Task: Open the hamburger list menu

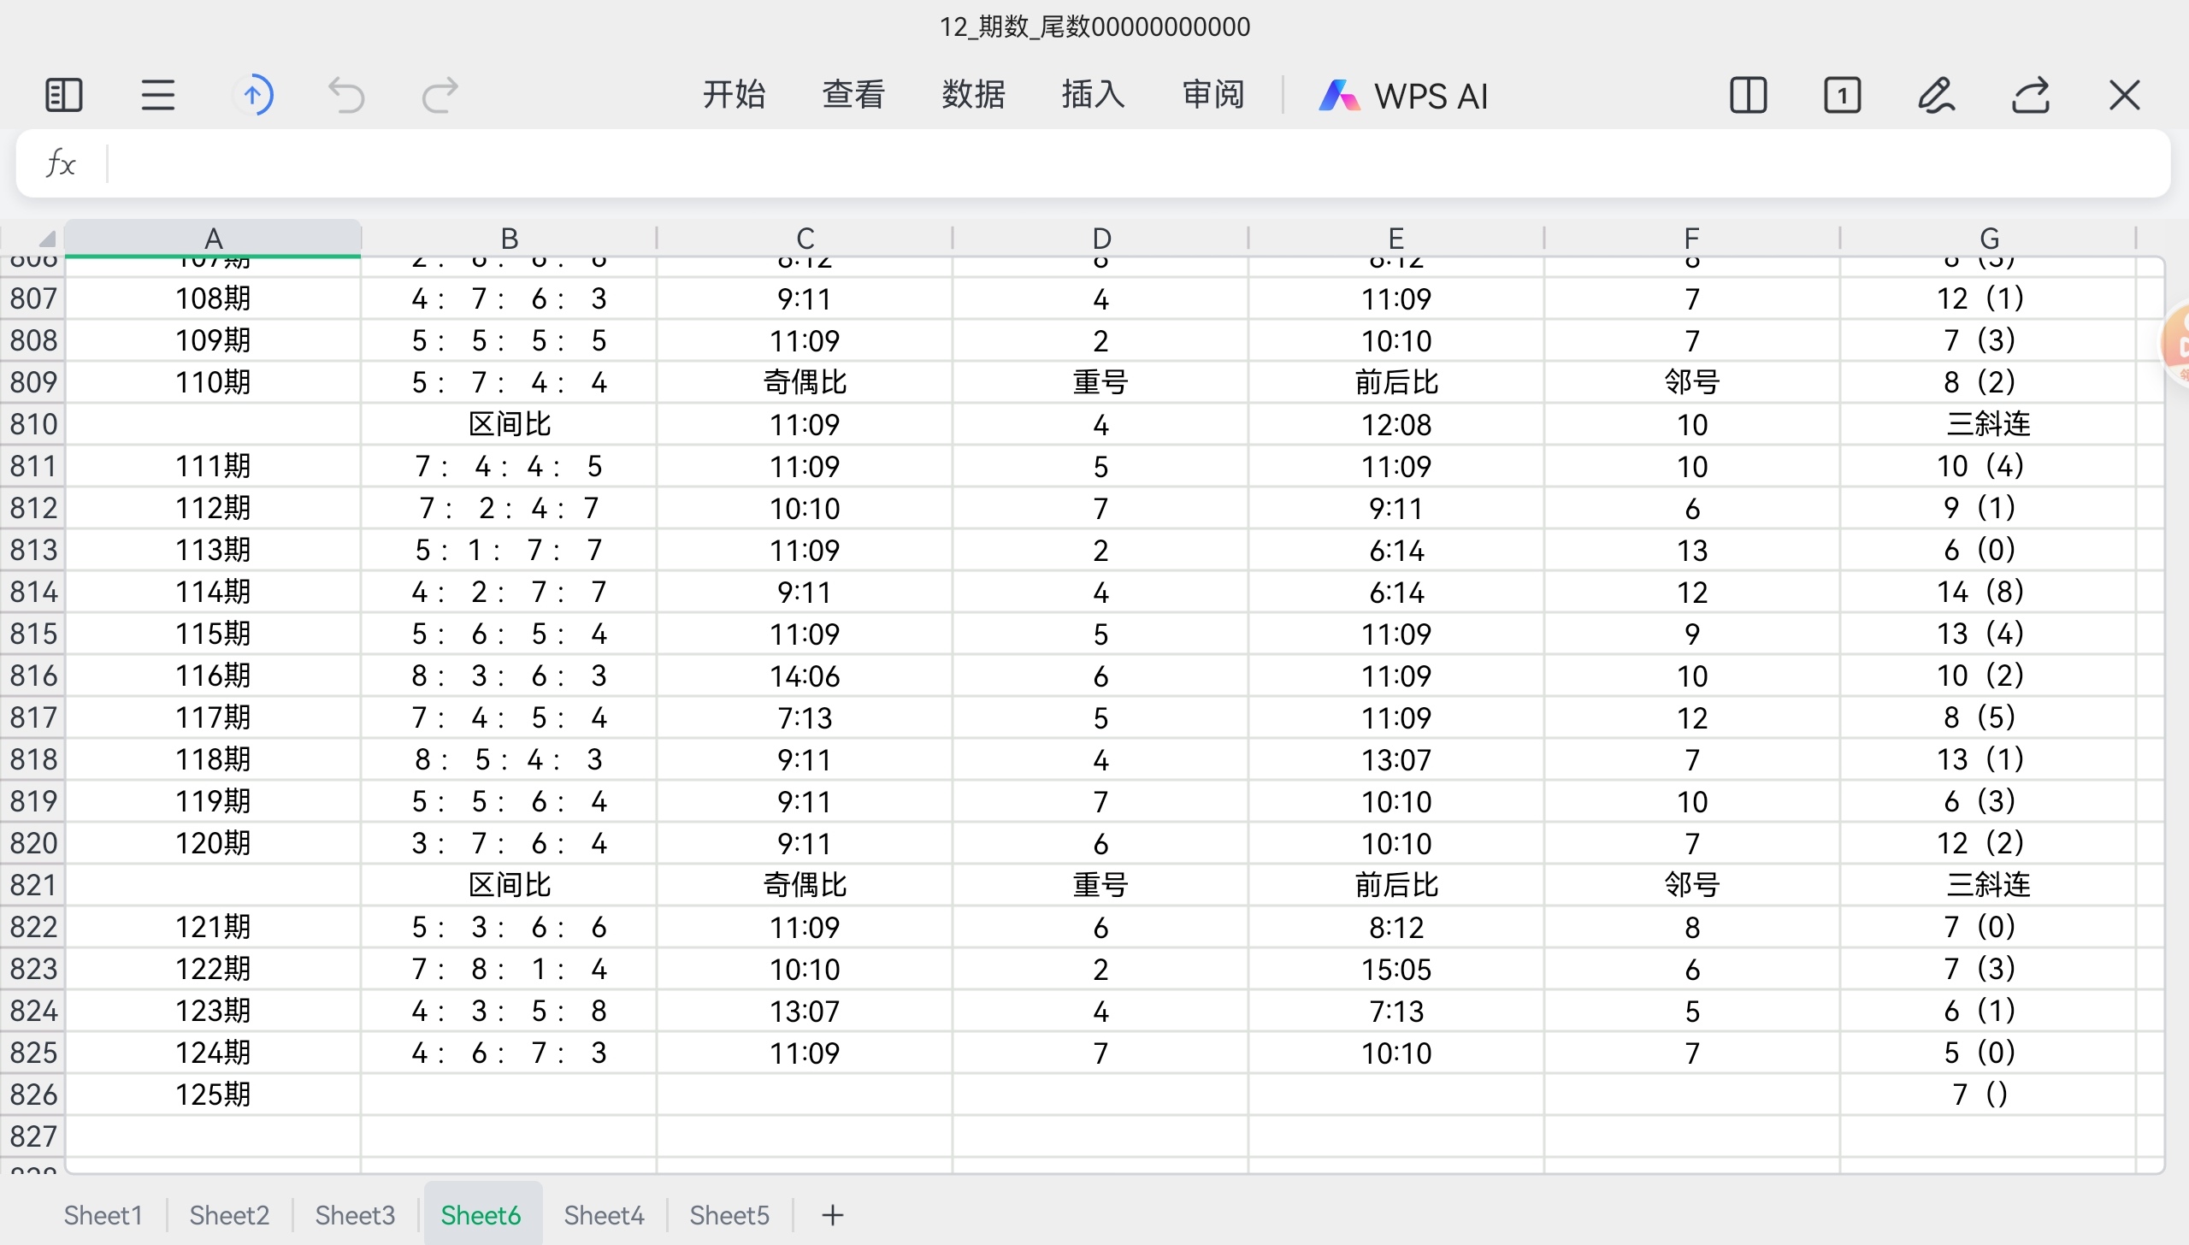Action: click(158, 95)
